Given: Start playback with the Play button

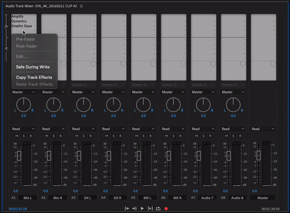Looking at the screenshot, I should (x=142, y=209).
